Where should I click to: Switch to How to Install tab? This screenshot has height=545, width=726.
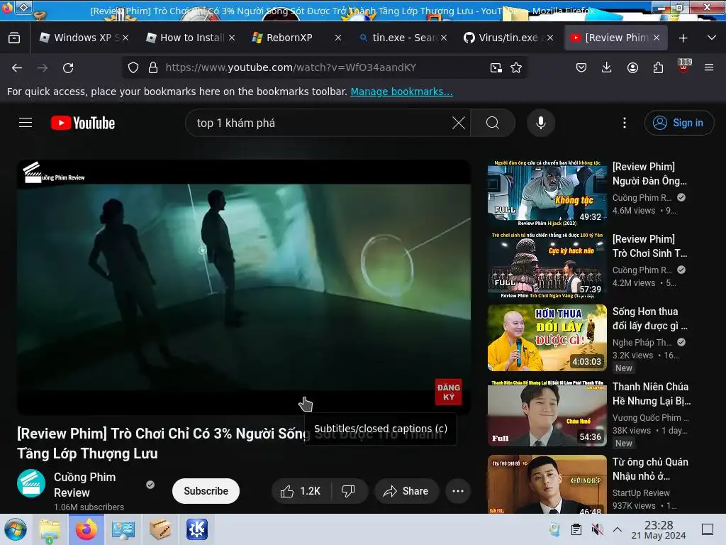click(185, 38)
